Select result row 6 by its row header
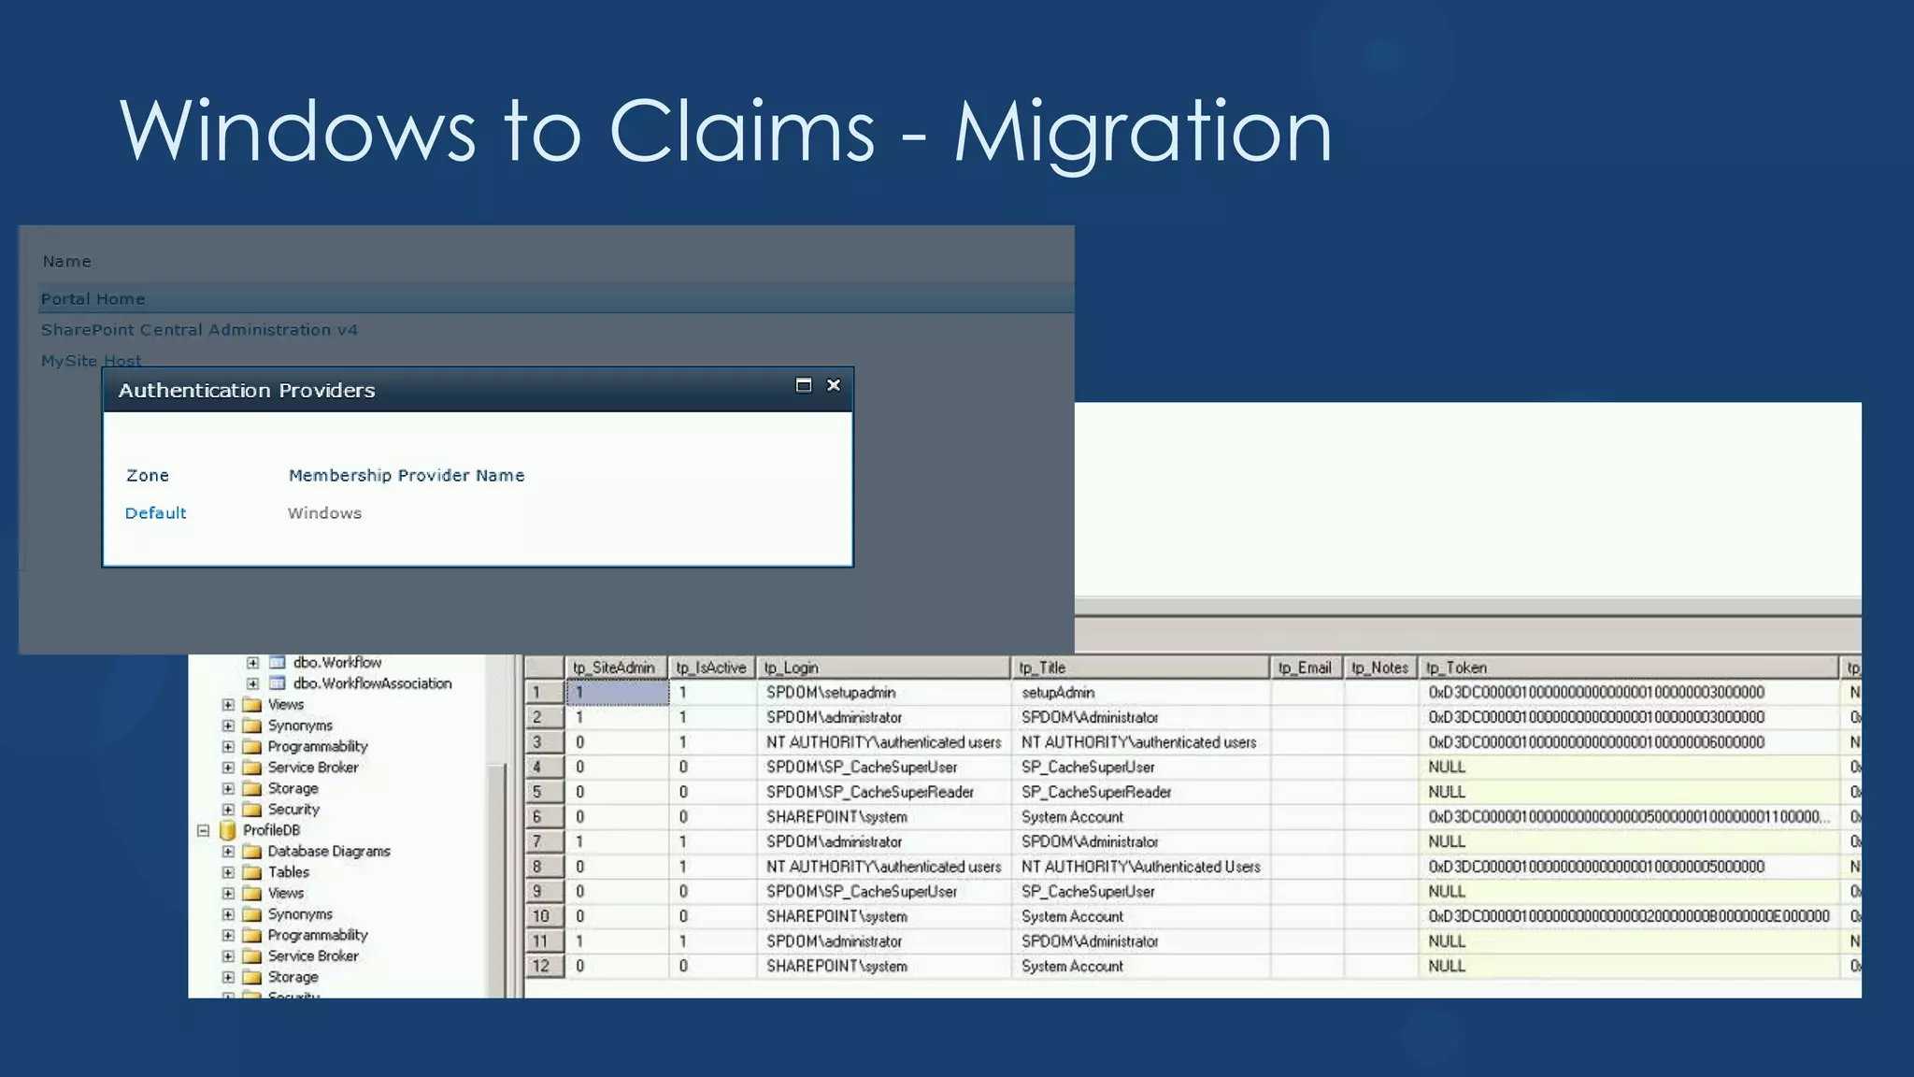Viewport: 1914px width, 1077px height. coord(545,817)
